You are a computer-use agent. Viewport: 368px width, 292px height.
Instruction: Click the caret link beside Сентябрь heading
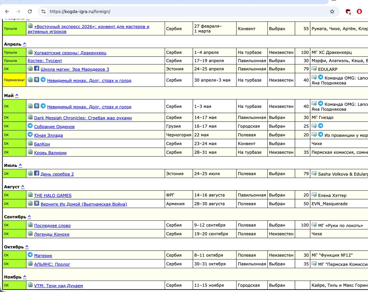[x=29, y=217]
